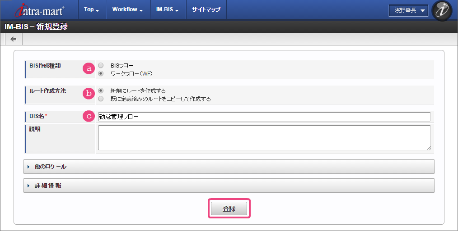Click triangle icon beside 詳細情報
The height and width of the screenshot is (231, 458).
(28, 186)
